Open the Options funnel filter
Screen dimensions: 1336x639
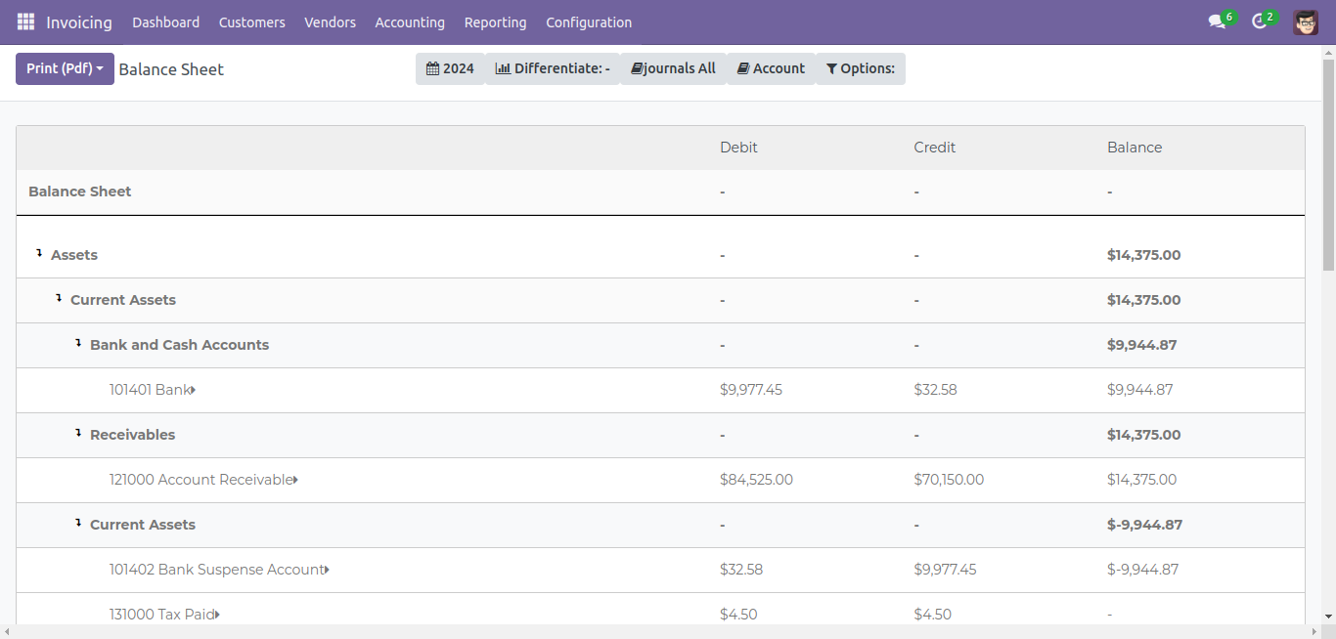coord(860,68)
